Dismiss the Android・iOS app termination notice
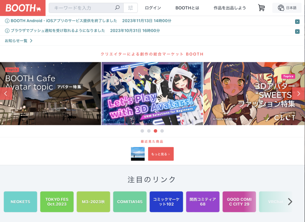Image resolution: width=305 pixels, height=222 pixels. coord(297,21)
